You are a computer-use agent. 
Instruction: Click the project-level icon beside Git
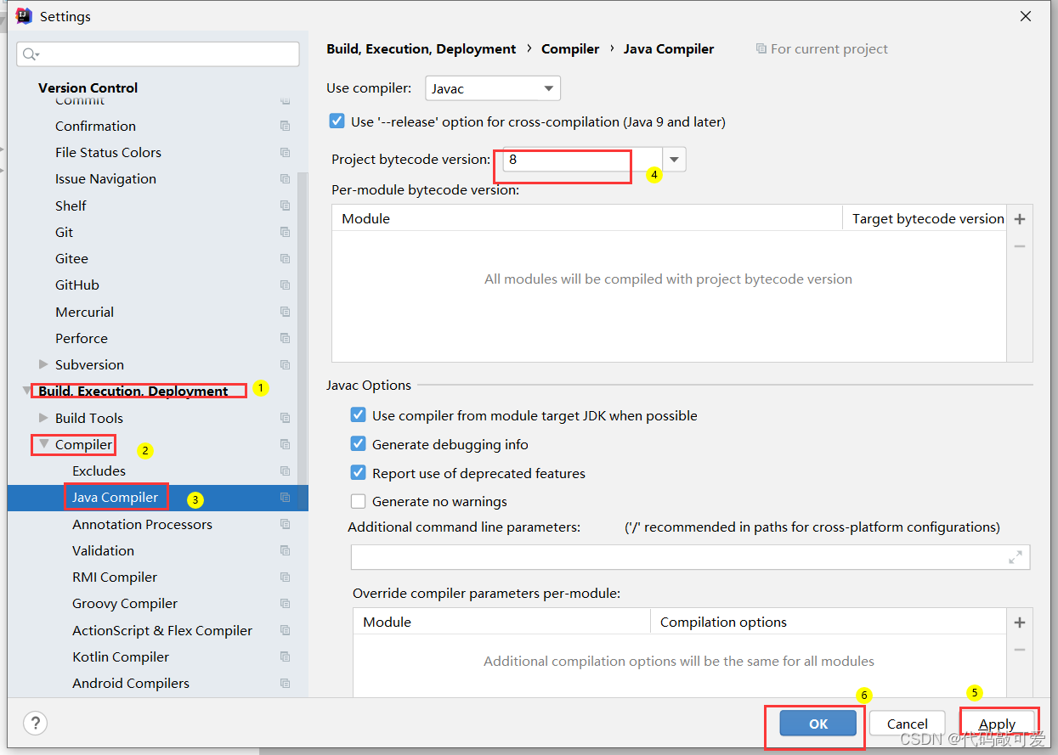pos(285,232)
